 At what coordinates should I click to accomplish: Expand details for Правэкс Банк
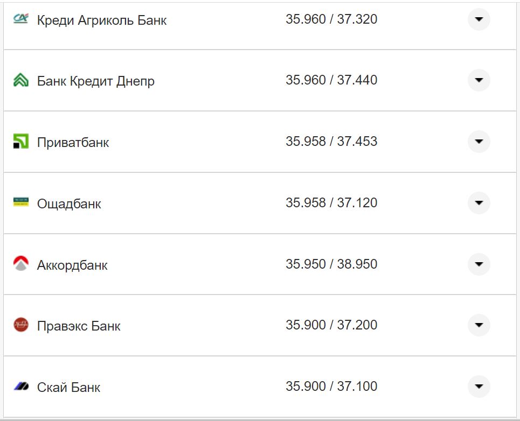tap(478, 325)
